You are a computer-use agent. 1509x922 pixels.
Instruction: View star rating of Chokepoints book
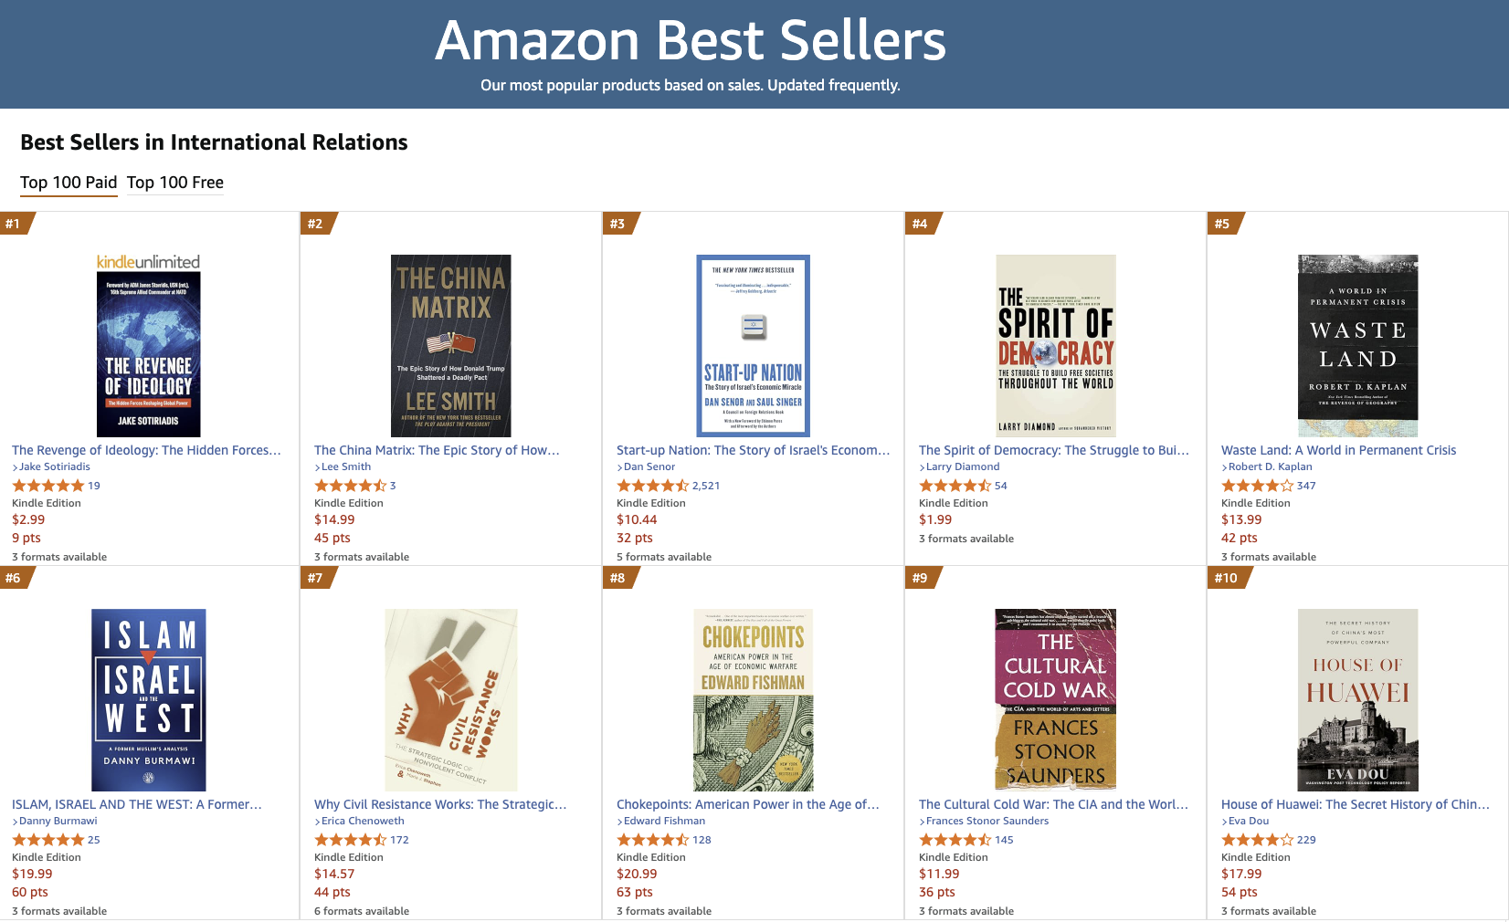652,840
